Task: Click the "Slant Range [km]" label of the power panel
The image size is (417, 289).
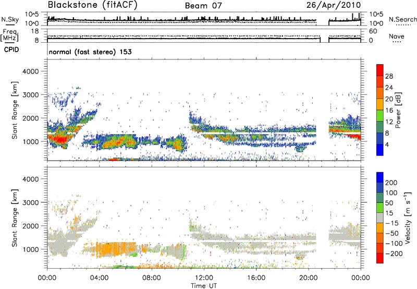Action: (15, 110)
